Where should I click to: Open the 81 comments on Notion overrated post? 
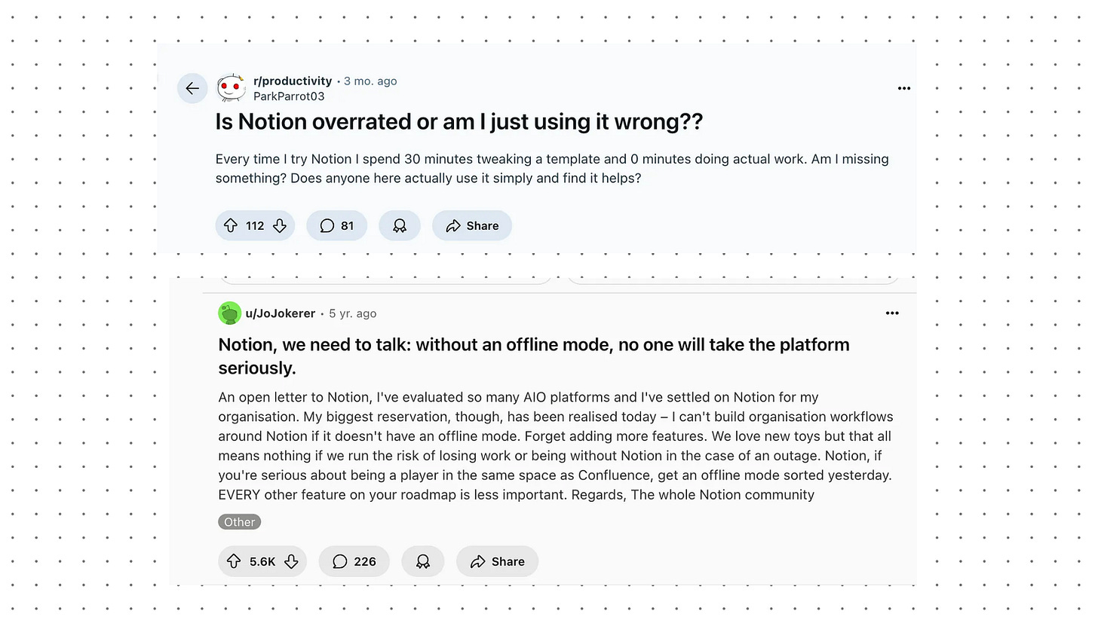(x=336, y=226)
